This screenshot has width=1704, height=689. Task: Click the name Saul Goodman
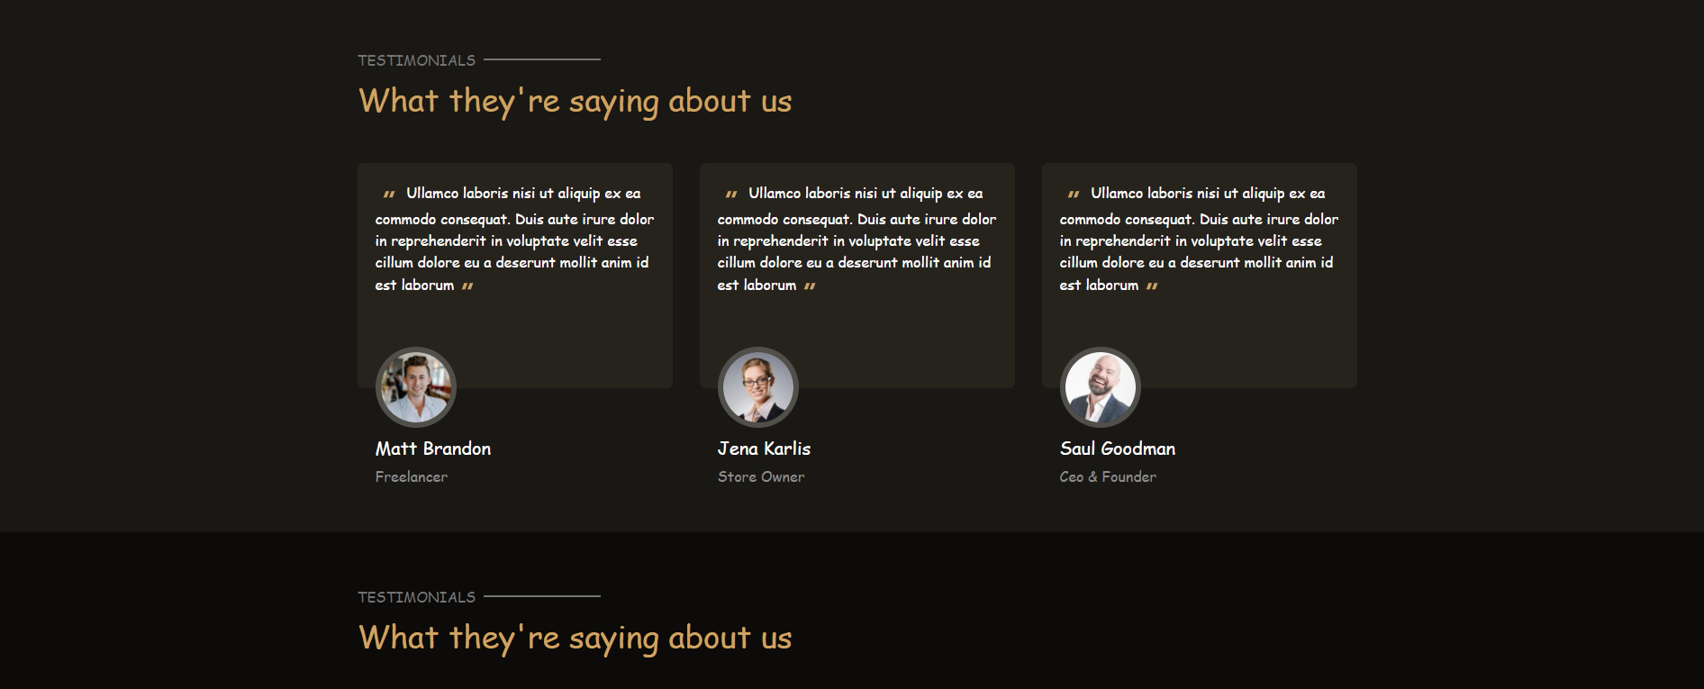1118,449
